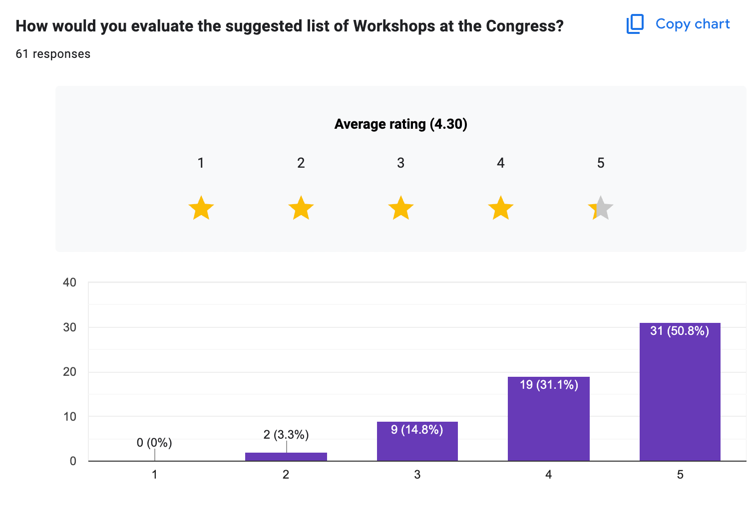Click the Average rating (4.30) heading

[400, 124]
